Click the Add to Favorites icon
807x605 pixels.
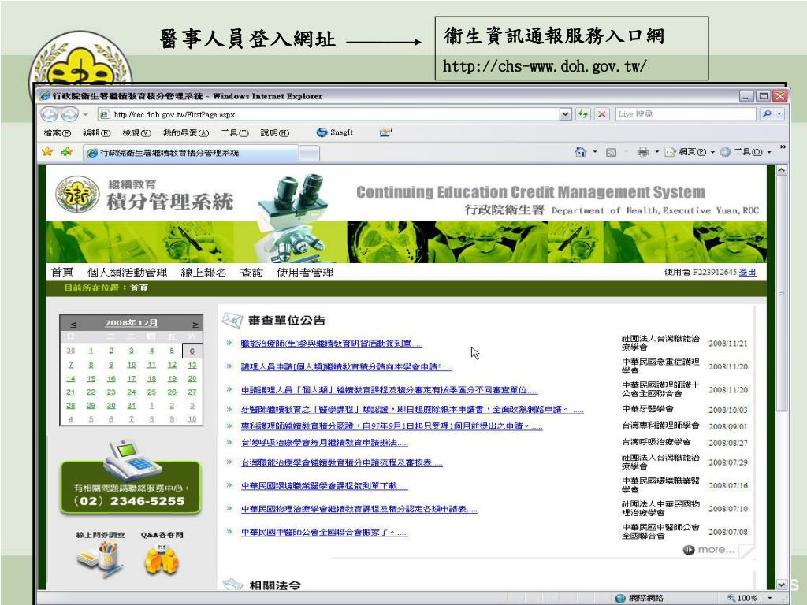[66, 152]
